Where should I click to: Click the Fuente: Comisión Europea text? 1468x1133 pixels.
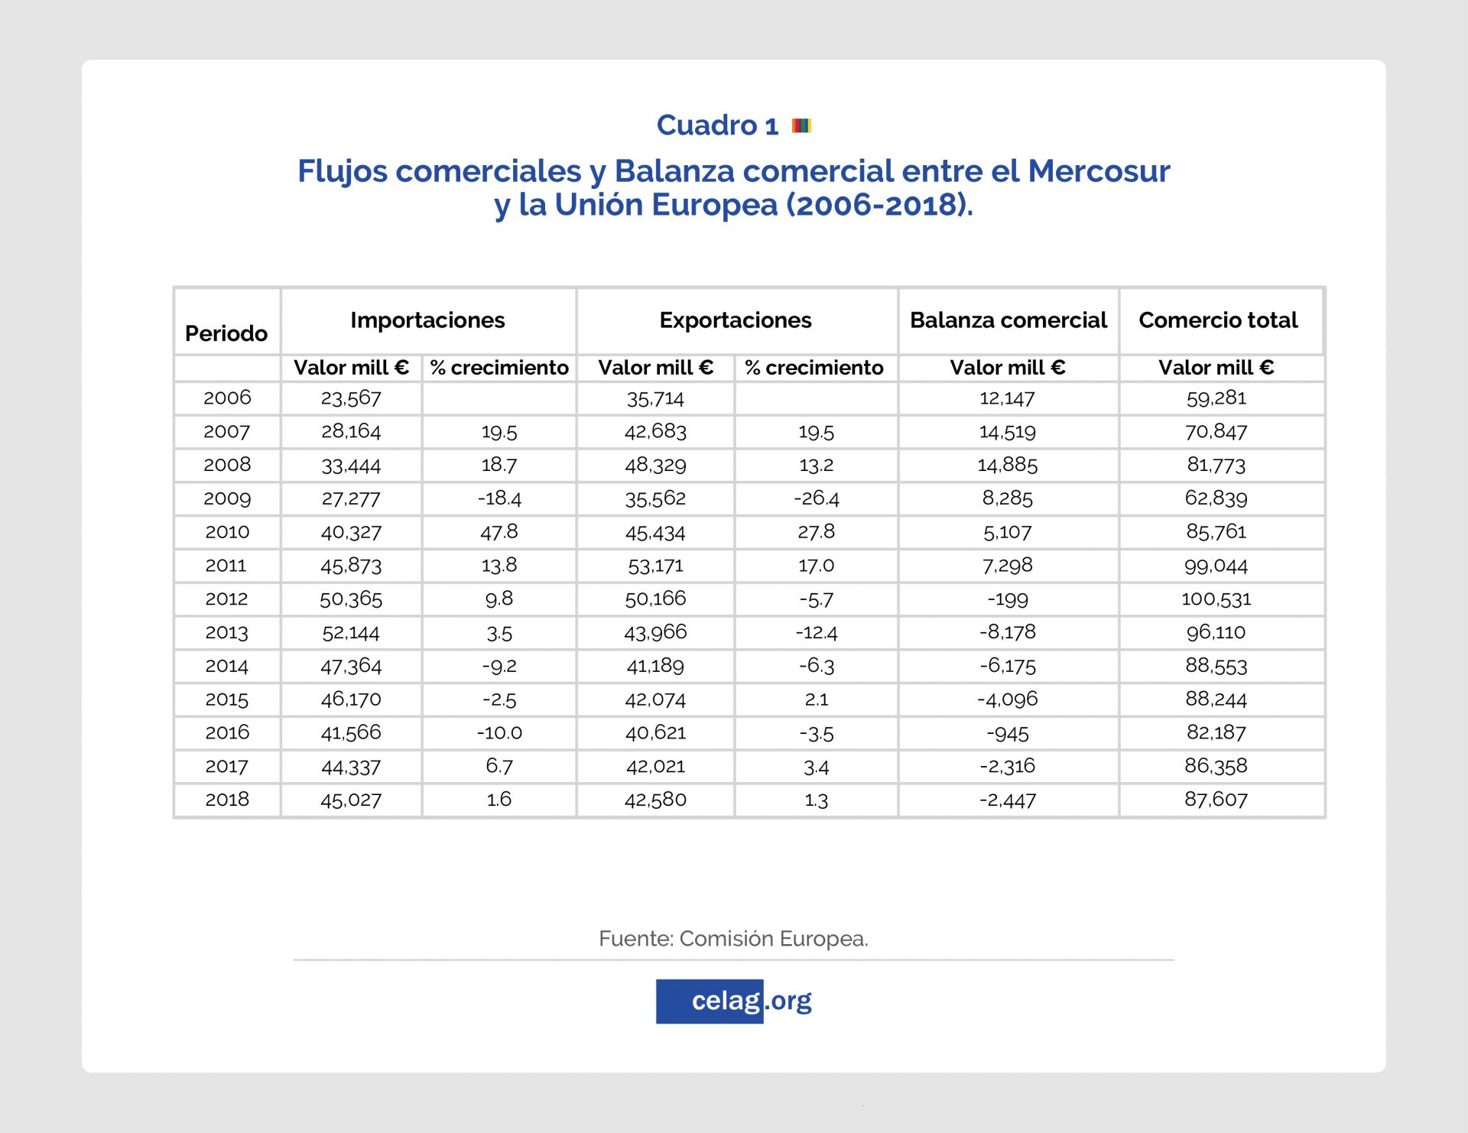[733, 939]
